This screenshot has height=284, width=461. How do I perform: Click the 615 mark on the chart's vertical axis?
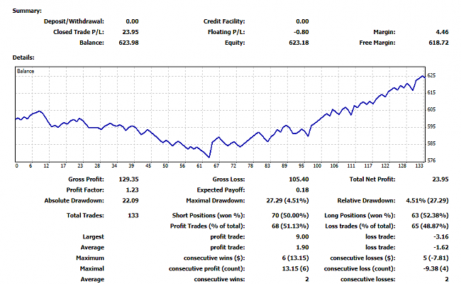(x=431, y=93)
